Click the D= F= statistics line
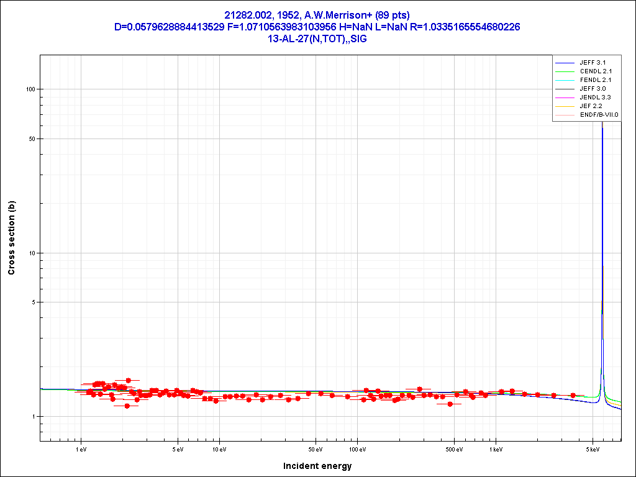This screenshot has width=636, height=477. [317, 27]
